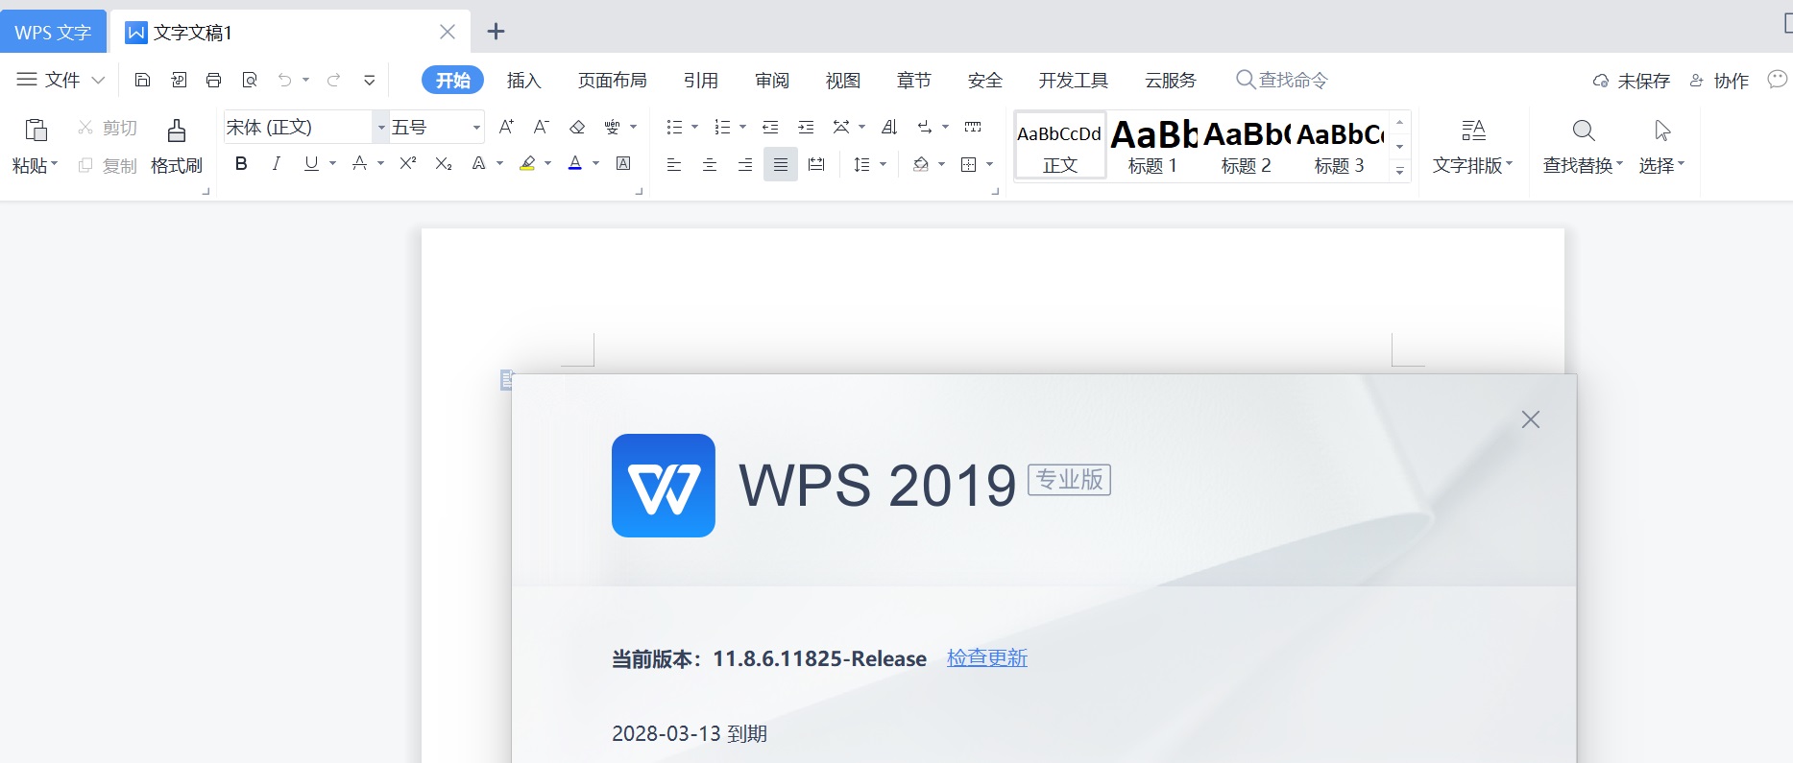Switch to the 审阅 ribbon tab
Screen dimensions: 1793x763
tap(772, 80)
